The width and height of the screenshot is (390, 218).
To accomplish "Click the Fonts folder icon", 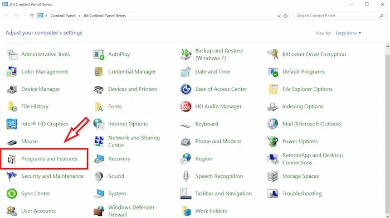I will point(99,106).
